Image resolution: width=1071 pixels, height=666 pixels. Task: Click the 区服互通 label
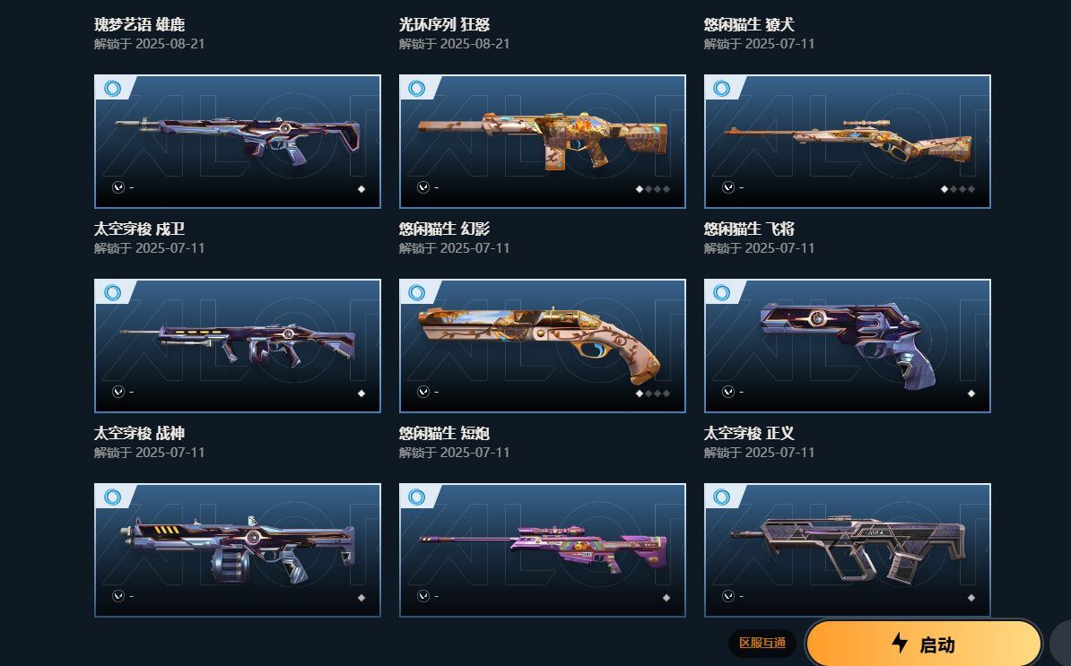coord(762,643)
